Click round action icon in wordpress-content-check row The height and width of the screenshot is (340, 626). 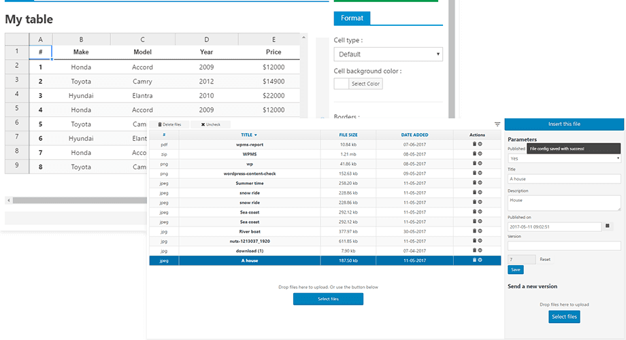(x=480, y=173)
